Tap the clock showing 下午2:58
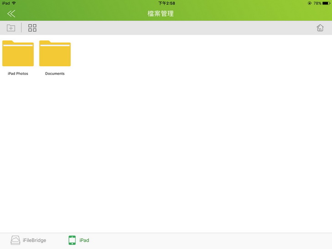The width and height of the screenshot is (332, 249). click(166, 3)
